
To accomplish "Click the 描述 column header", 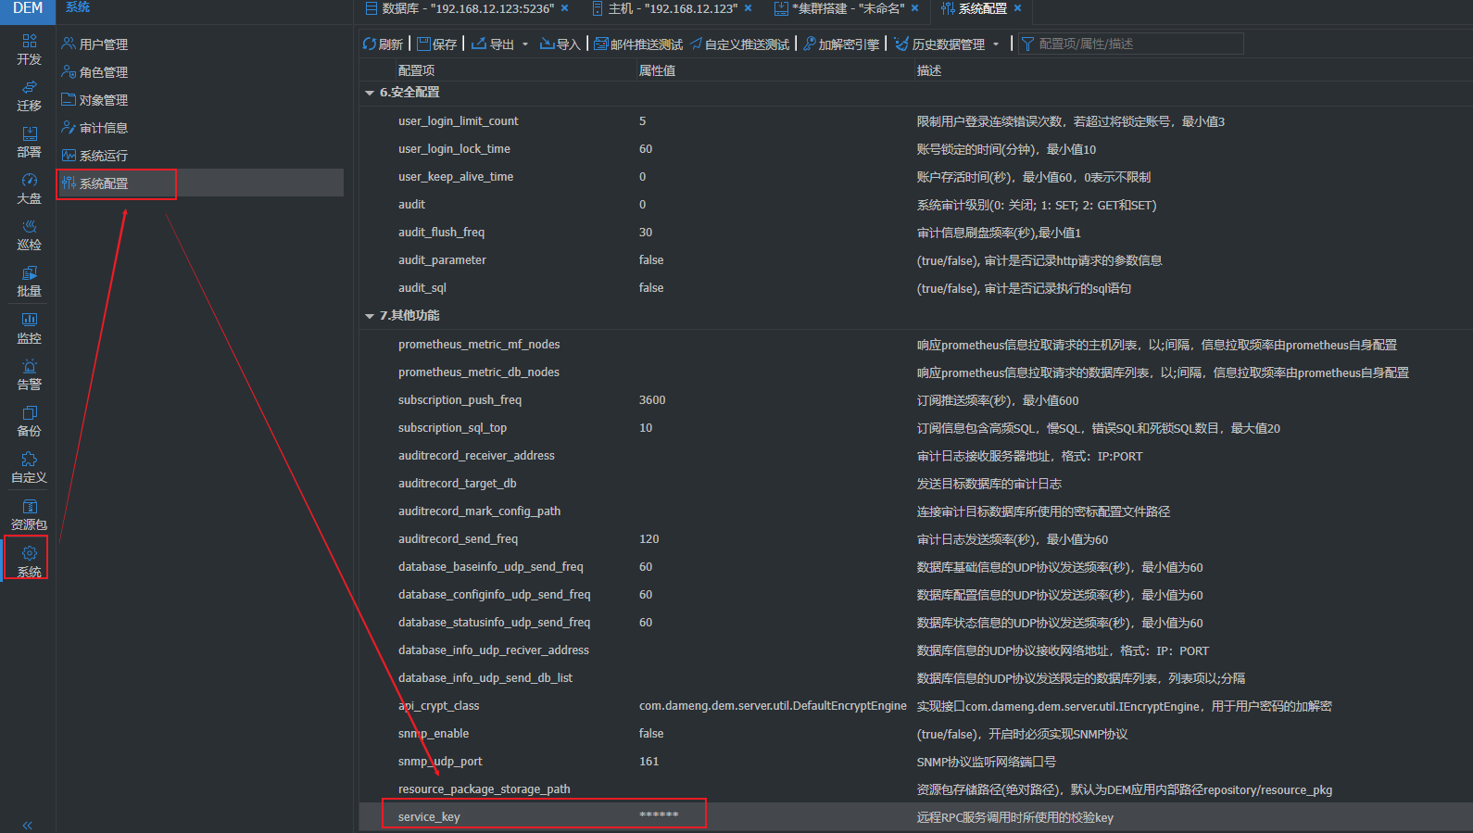I will (929, 70).
